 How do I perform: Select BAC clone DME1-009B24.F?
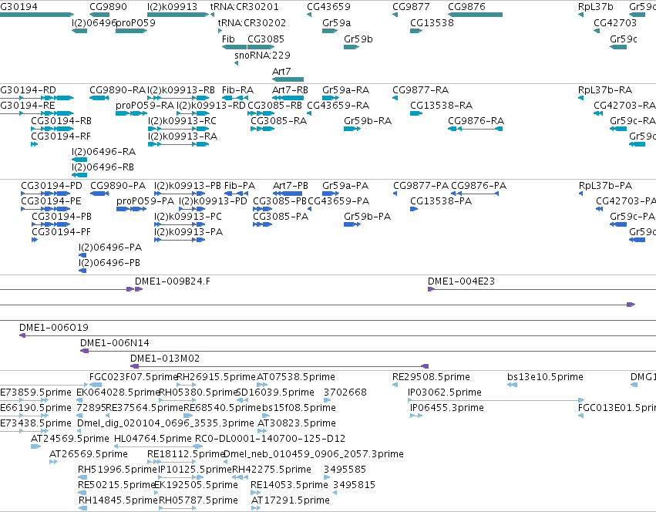pos(173,281)
